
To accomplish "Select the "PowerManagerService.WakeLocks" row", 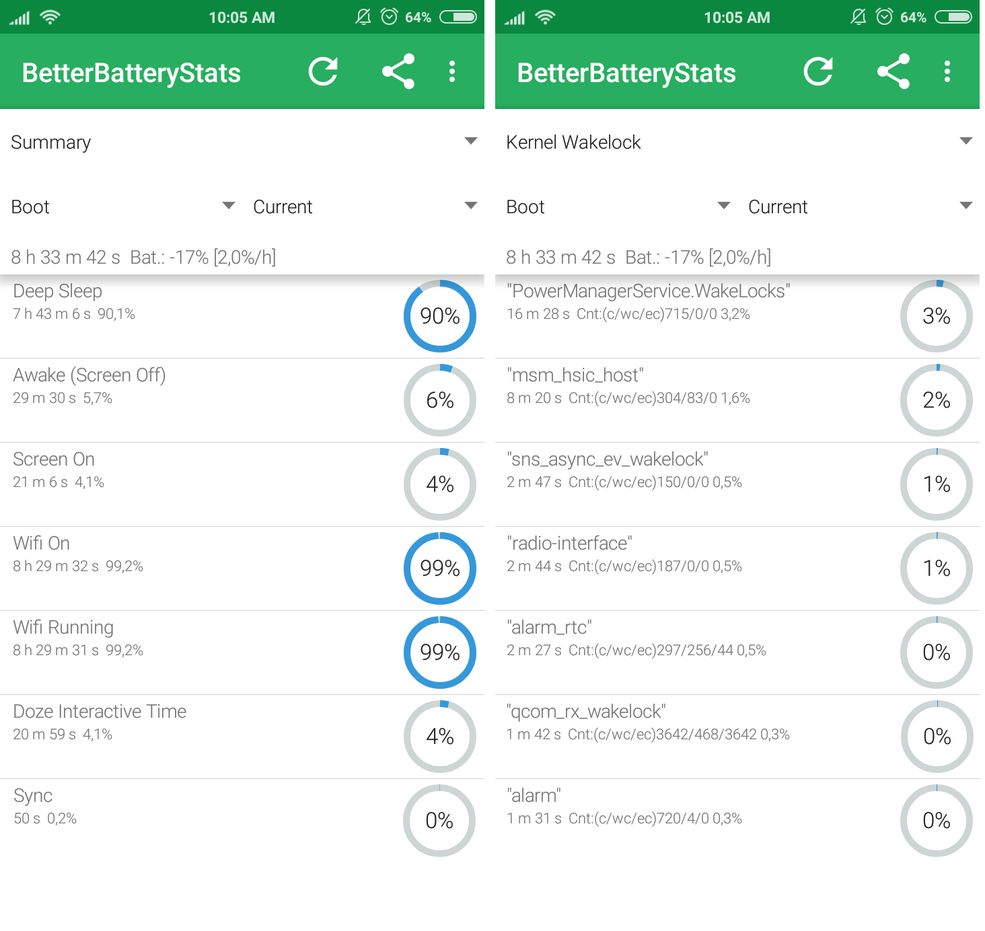I will click(737, 316).
